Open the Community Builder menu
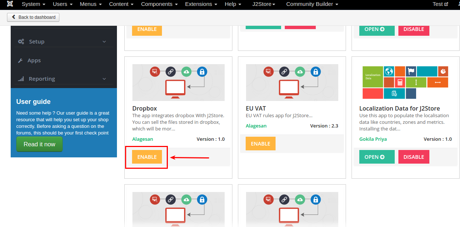Screen dimensions: 460x227 (312, 4)
